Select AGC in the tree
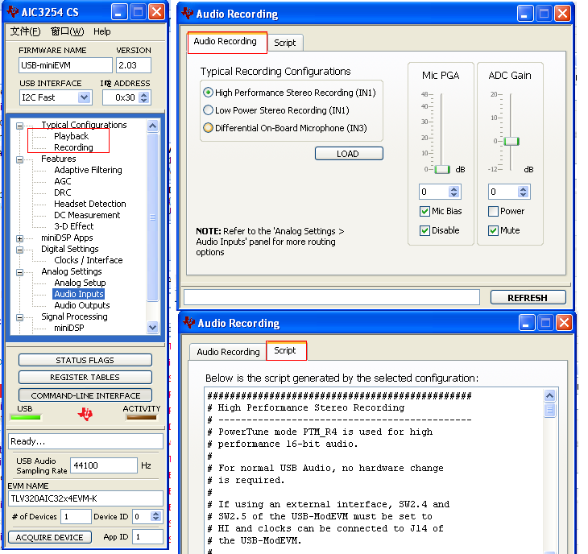The height and width of the screenshot is (554, 588). pos(63,181)
